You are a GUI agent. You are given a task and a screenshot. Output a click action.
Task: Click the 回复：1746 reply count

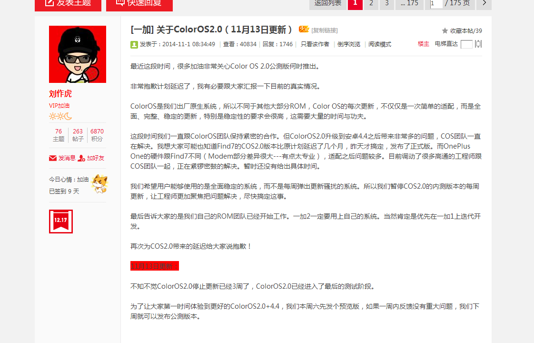[x=277, y=44]
